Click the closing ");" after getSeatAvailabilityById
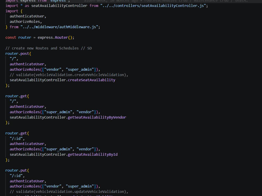The image size is (262, 196). point(8,160)
